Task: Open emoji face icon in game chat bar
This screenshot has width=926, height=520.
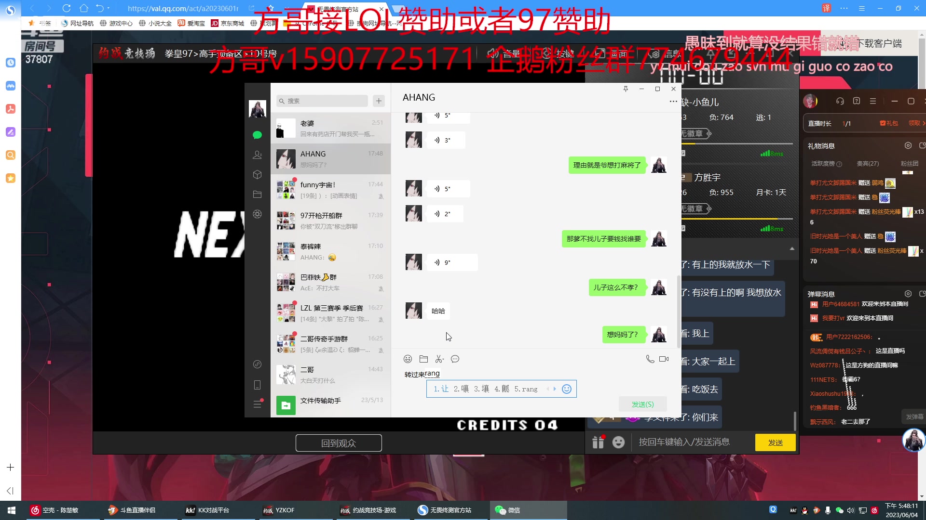Action: tap(618, 442)
